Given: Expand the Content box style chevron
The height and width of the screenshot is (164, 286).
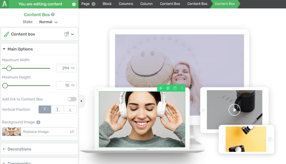Looking at the screenshot, I should 72,34.
